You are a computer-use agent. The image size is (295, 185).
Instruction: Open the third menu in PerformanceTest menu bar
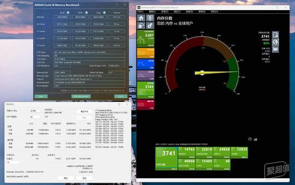tap(165, 11)
